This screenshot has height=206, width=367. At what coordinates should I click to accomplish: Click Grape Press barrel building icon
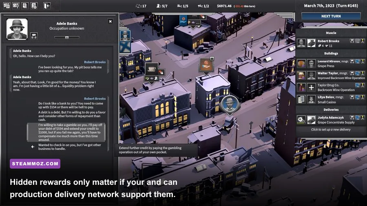pyautogui.click(x=301, y=64)
